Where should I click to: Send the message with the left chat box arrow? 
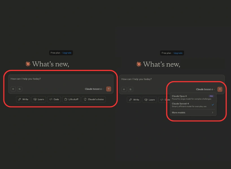(108, 89)
